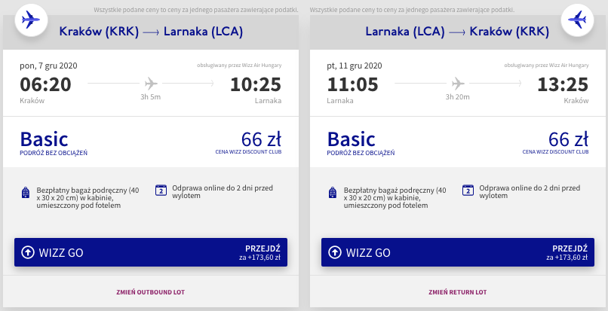Image resolution: width=608 pixels, height=311 pixels.
Task: Click outbound PRZEJDŹ za +173,60 zł text
Action: point(259,252)
